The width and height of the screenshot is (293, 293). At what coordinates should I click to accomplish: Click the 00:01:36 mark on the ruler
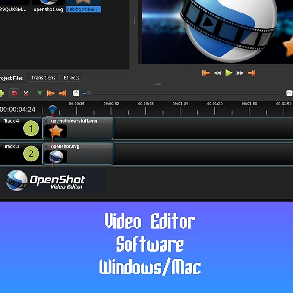pos(249,104)
